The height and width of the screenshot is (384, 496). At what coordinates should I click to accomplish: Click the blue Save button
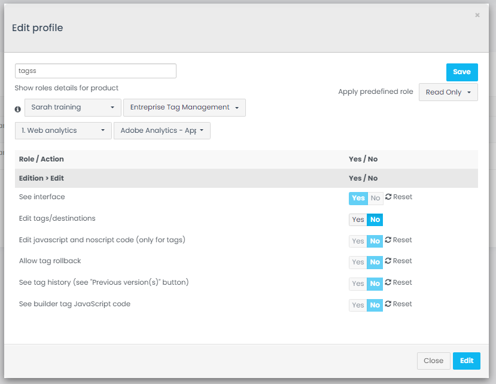[x=462, y=72]
